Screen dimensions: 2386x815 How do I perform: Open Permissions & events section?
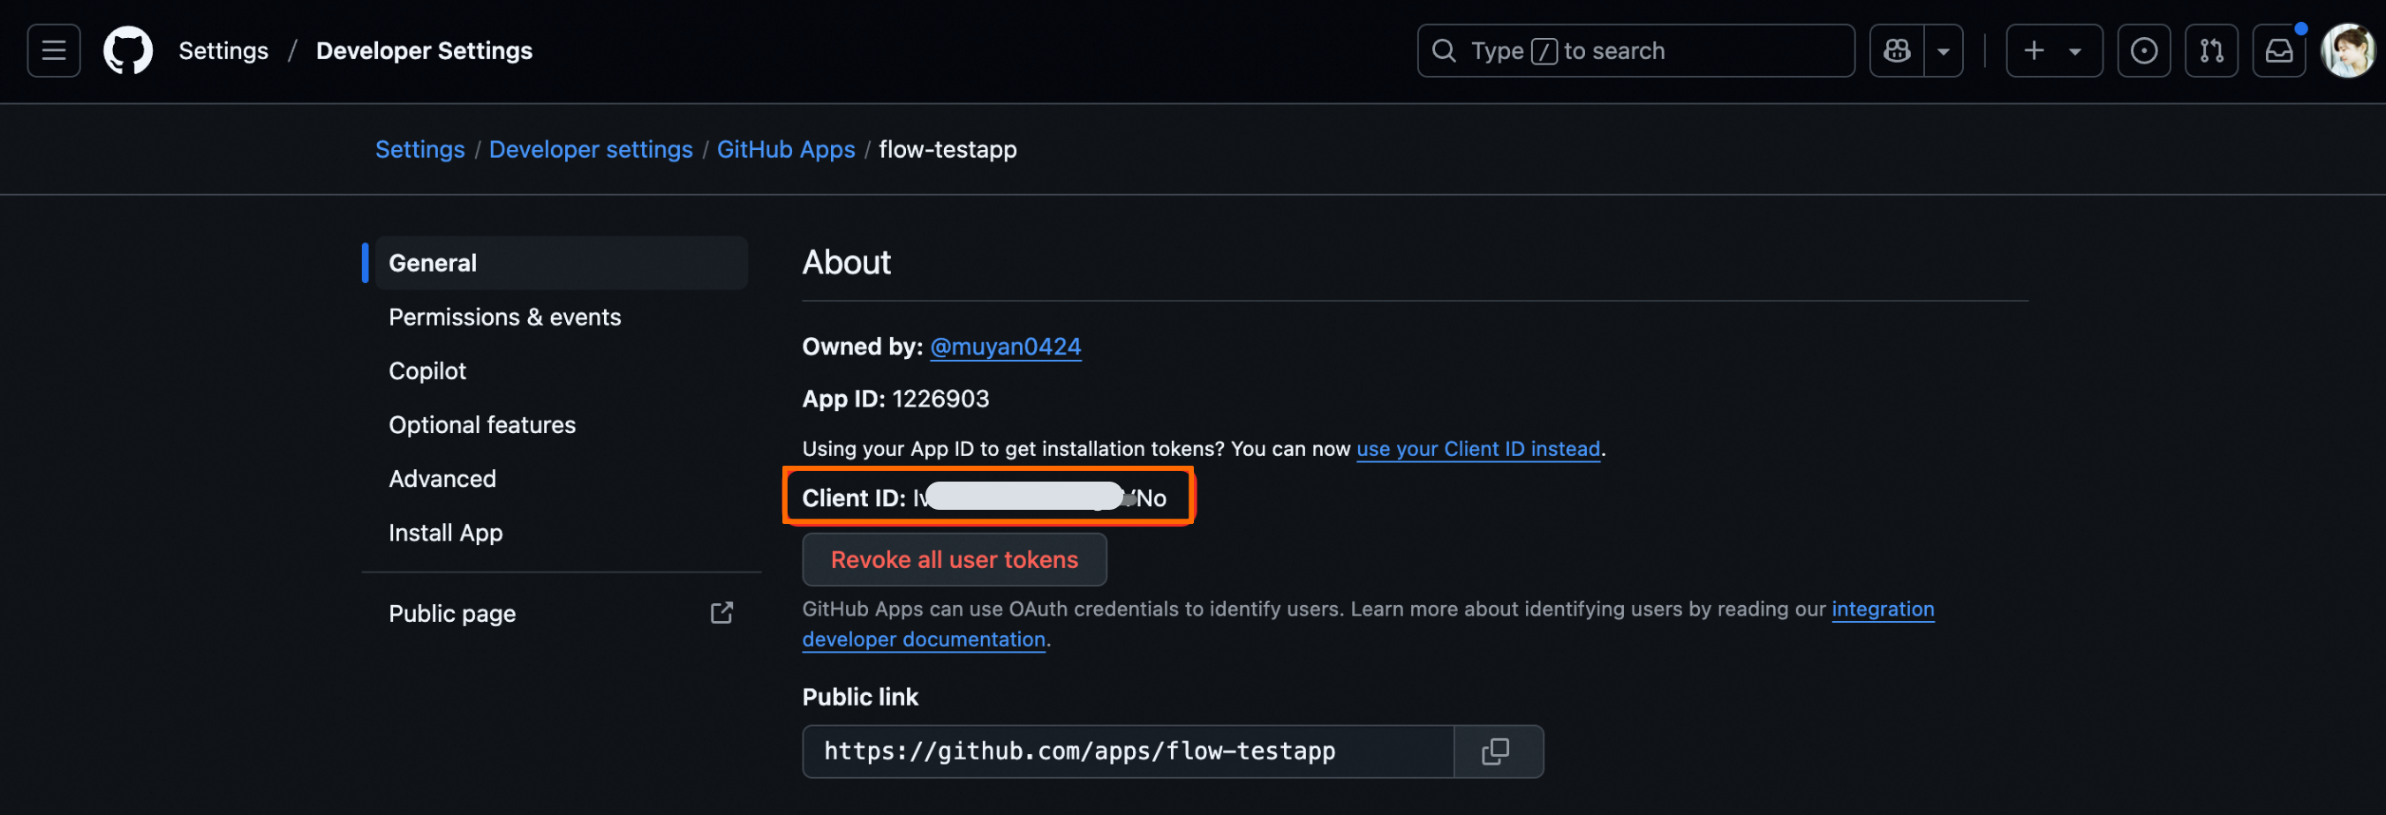[505, 318]
